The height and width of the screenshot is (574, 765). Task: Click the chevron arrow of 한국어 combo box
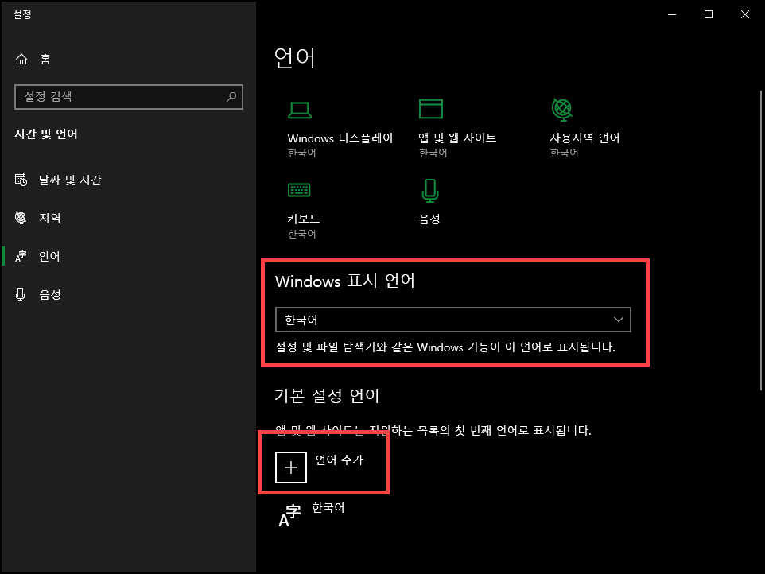[x=619, y=320]
